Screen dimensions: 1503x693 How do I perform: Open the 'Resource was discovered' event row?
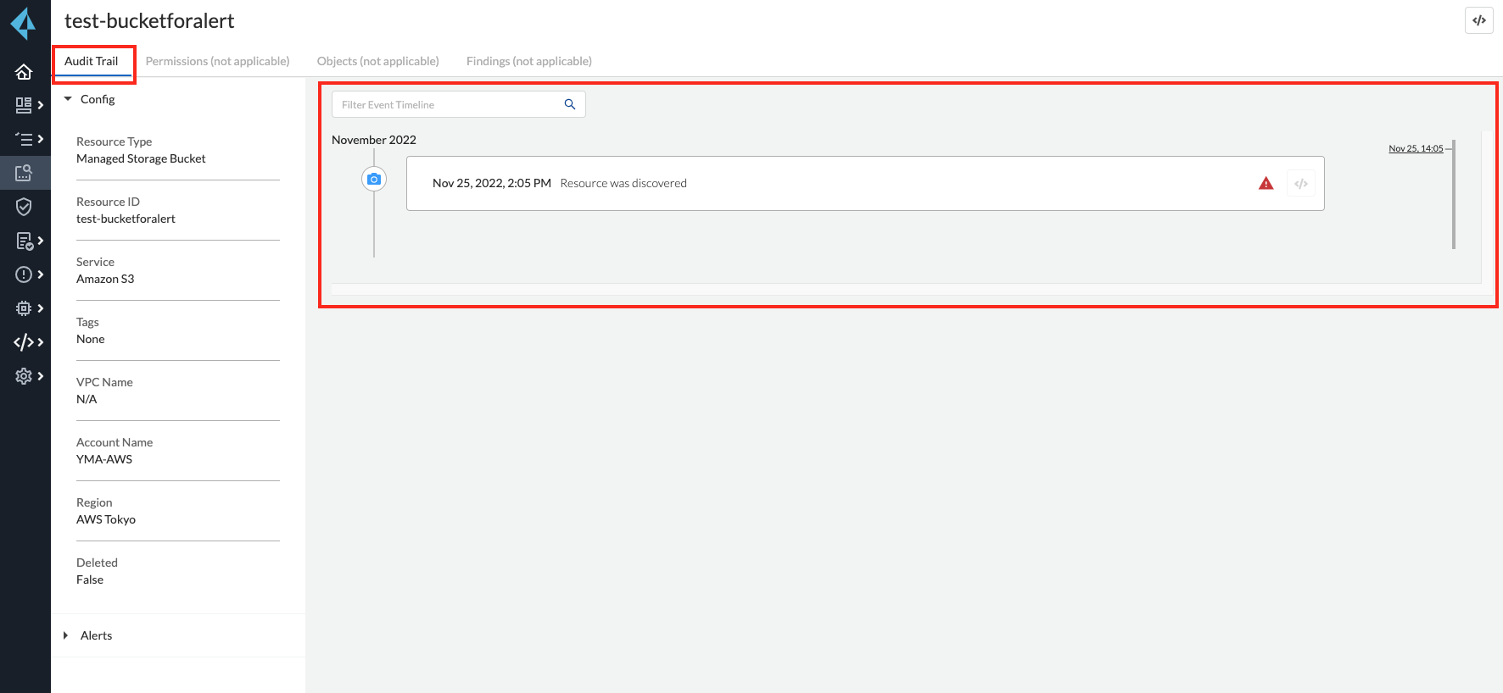point(865,183)
